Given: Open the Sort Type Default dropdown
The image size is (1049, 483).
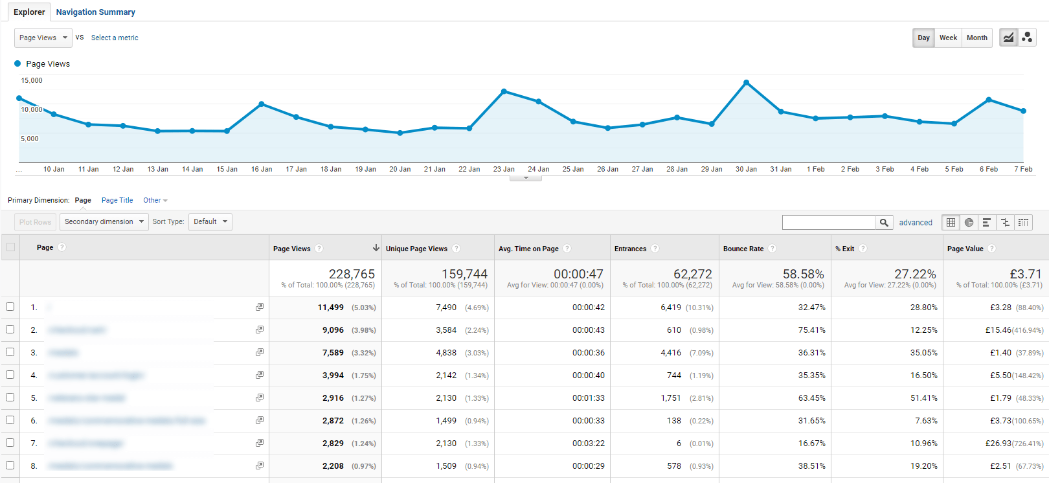Looking at the screenshot, I should click(210, 221).
